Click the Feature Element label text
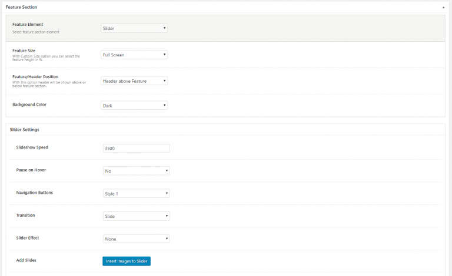This screenshot has width=452, height=276. click(x=28, y=25)
